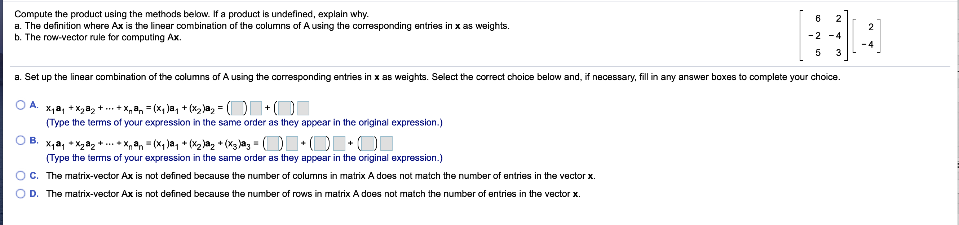Click the third weight box in choice B
The width and height of the screenshot is (959, 225).
pos(366,144)
